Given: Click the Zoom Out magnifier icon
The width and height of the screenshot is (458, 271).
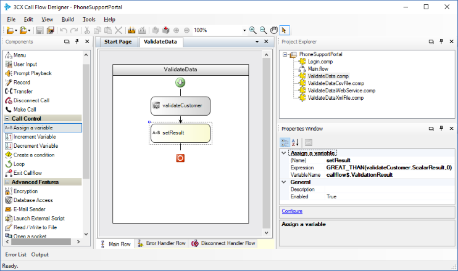Looking at the screenshot, I should (x=263, y=30).
